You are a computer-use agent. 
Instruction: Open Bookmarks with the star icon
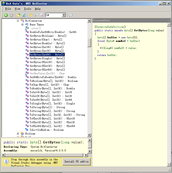[x=31, y=15]
